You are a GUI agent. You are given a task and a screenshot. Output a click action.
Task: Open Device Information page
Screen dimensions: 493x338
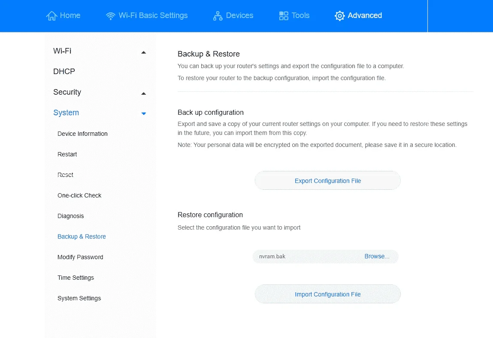[x=82, y=134]
